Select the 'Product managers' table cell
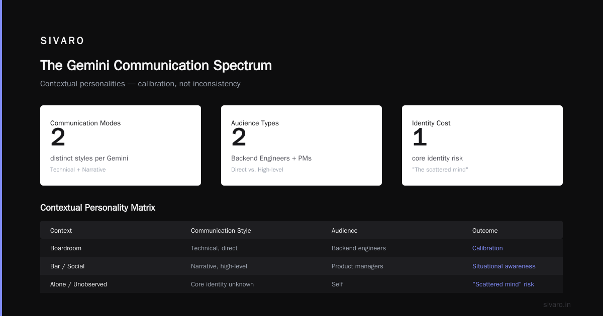The image size is (603, 316). point(357,266)
